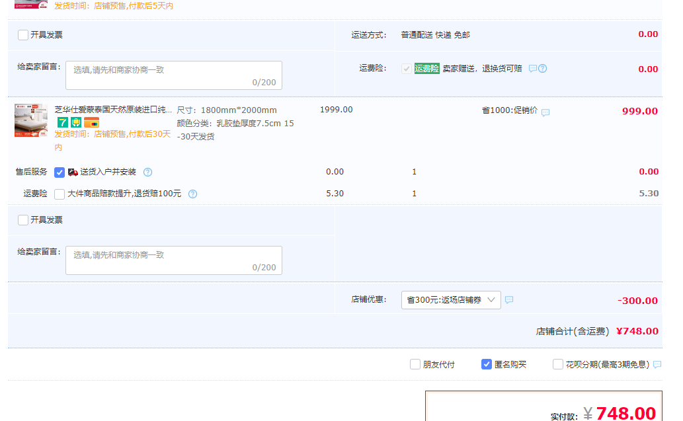Viewport: 683px width, 421px height.
Task: Enable the 朋友代付 checkbox
Action: (415, 364)
